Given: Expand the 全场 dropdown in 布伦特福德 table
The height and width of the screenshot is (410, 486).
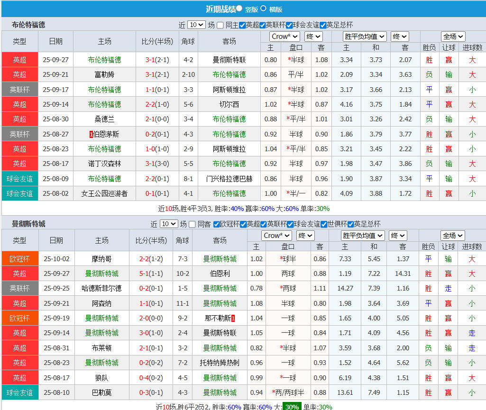Looking at the screenshot, I should point(453,36).
